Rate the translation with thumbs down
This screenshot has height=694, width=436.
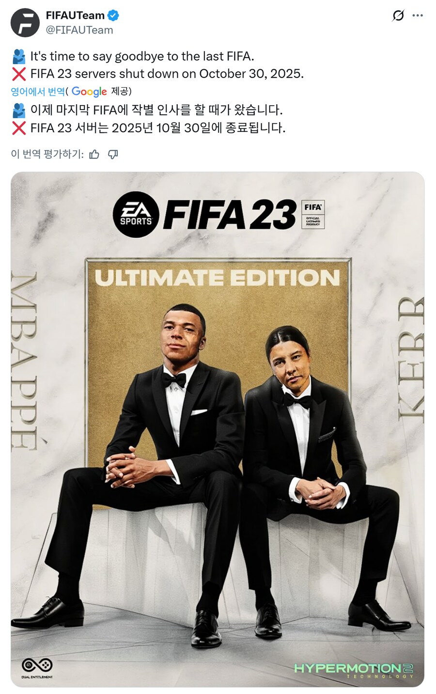113,154
